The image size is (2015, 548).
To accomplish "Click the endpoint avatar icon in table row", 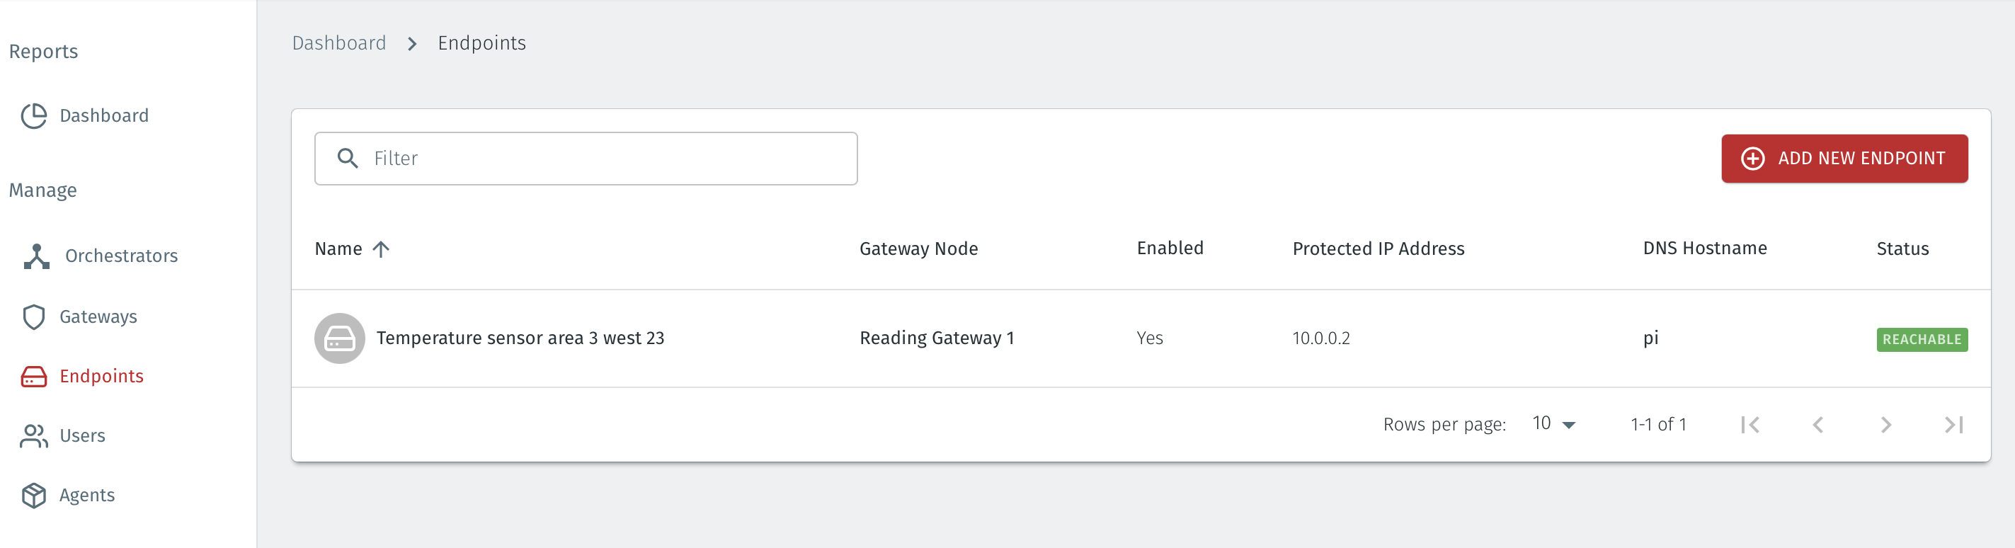I will [339, 338].
